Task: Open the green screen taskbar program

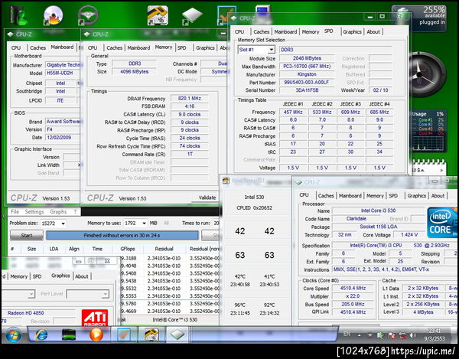Action: point(69,335)
